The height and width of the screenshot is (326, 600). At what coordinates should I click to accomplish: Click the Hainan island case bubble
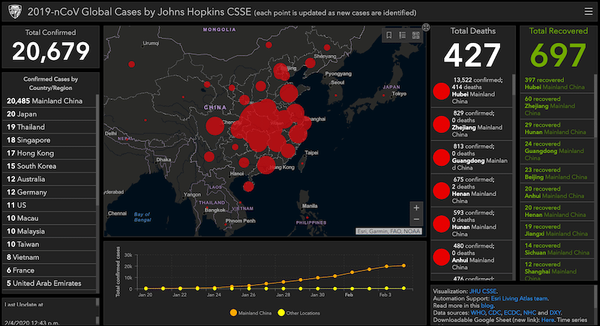[x=248, y=186]
